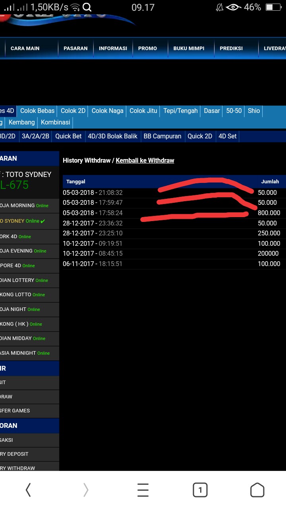Tap the browser forward arrow icon

86,490
